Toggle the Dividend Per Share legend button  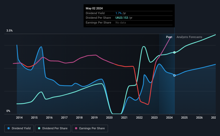click(x=53, y=129)
